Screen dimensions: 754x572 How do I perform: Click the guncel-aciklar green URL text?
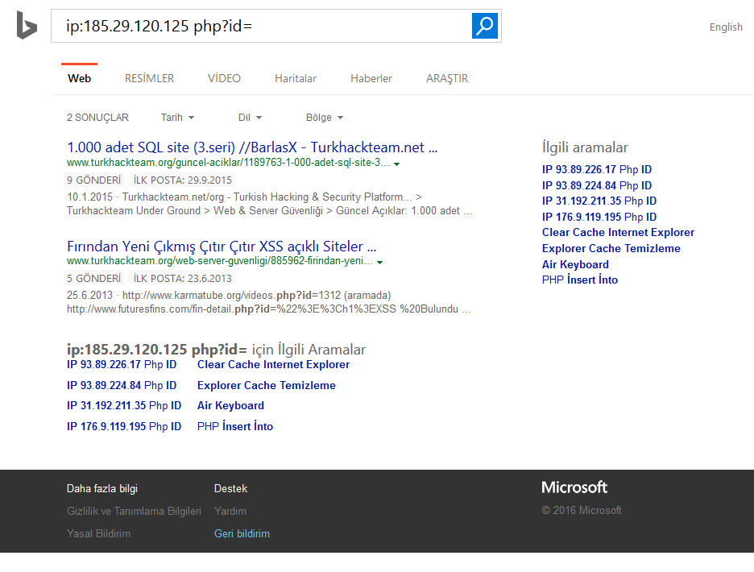228,163
